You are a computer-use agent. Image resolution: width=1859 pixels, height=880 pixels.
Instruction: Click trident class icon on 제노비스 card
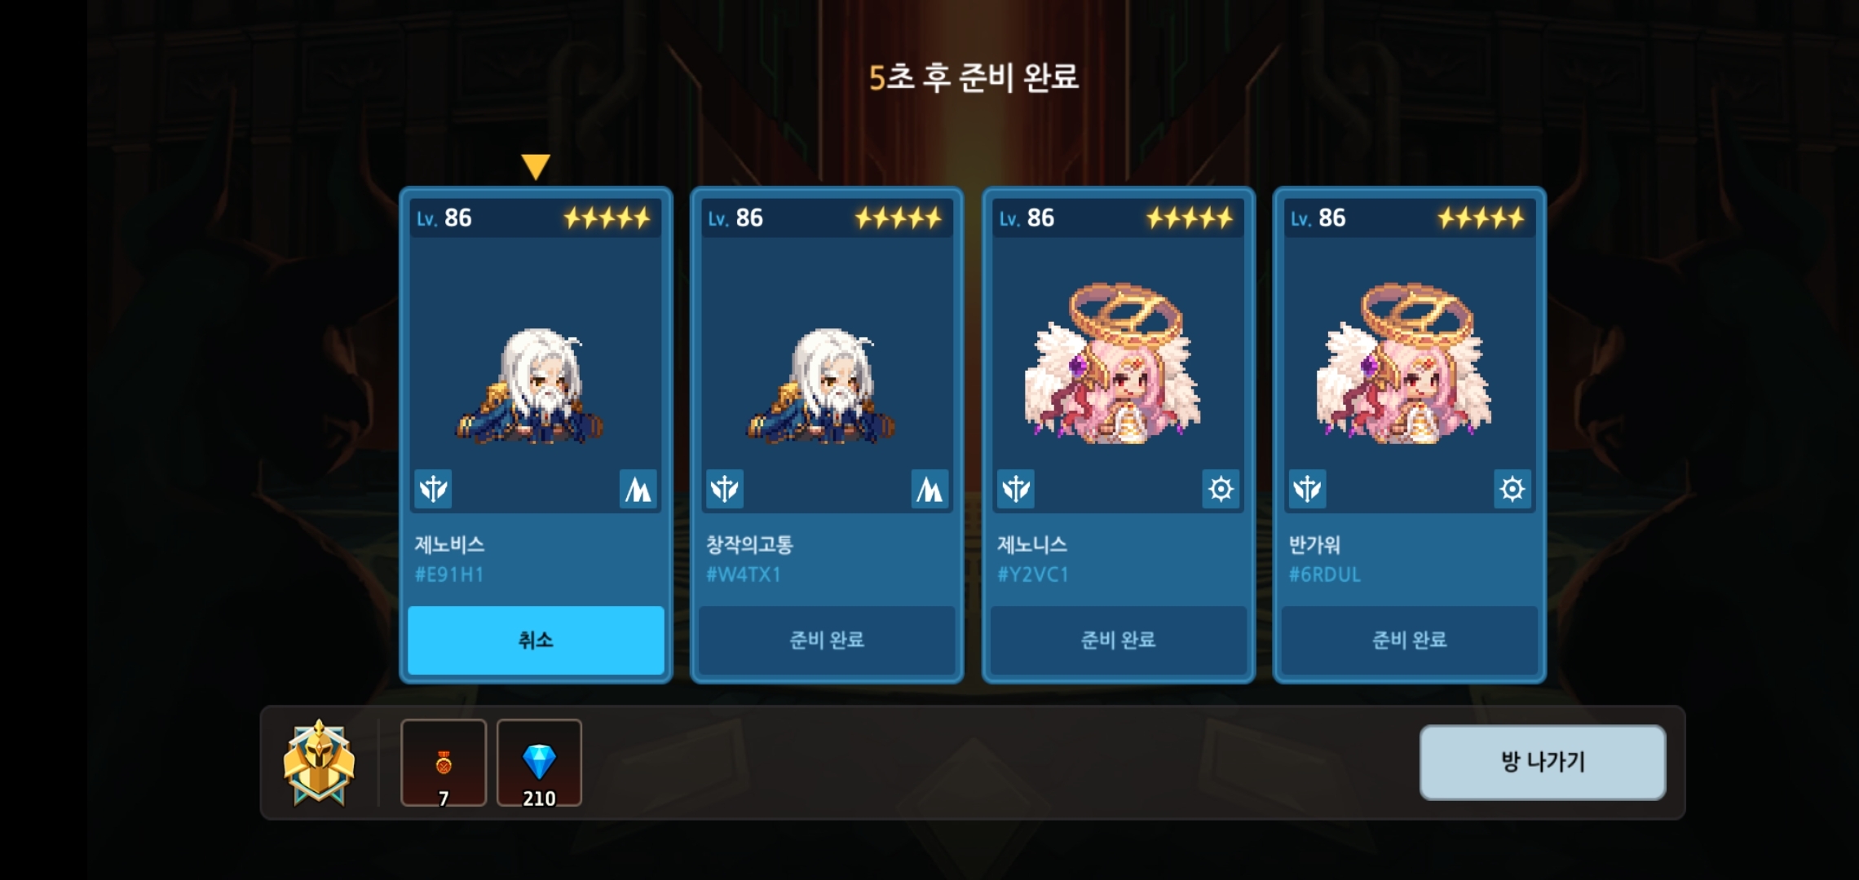point(433,489)
